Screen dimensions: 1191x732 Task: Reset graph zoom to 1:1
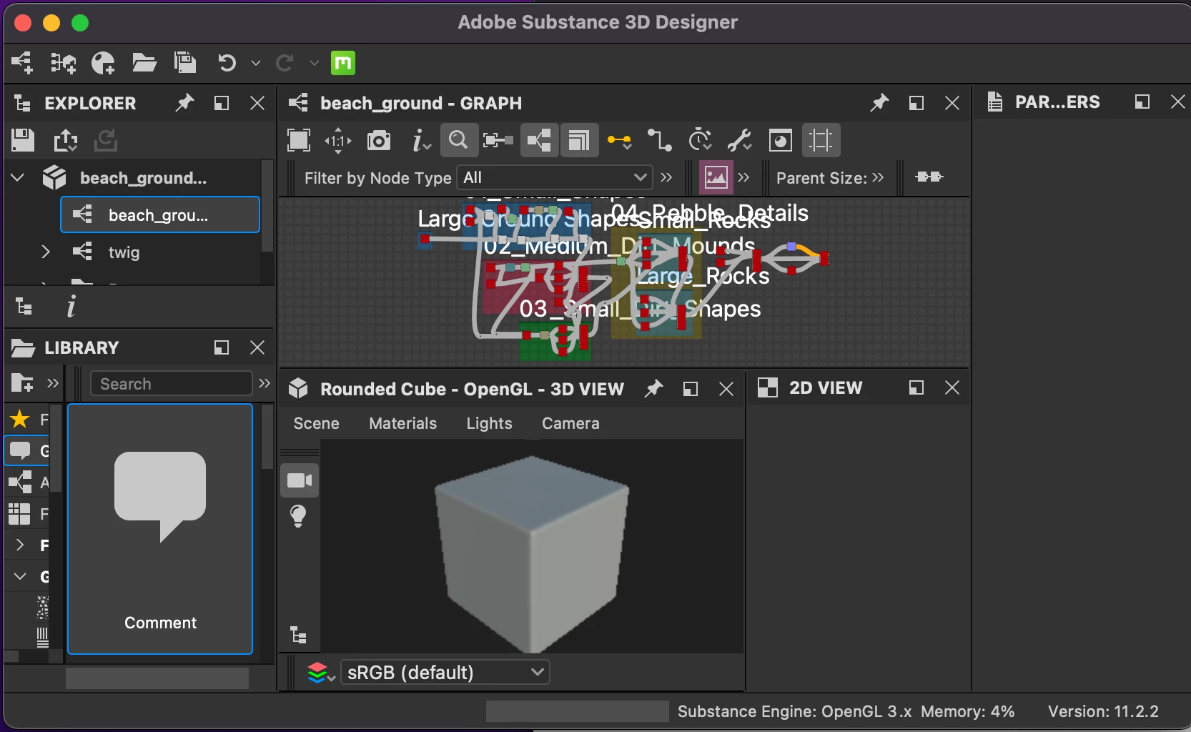pyautogui.click(x=338, y=140)
